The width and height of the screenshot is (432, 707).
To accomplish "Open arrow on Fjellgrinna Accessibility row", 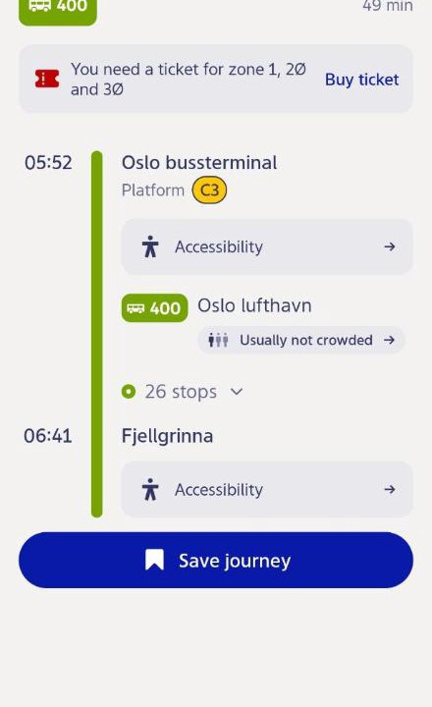I will tap(390, 489).
